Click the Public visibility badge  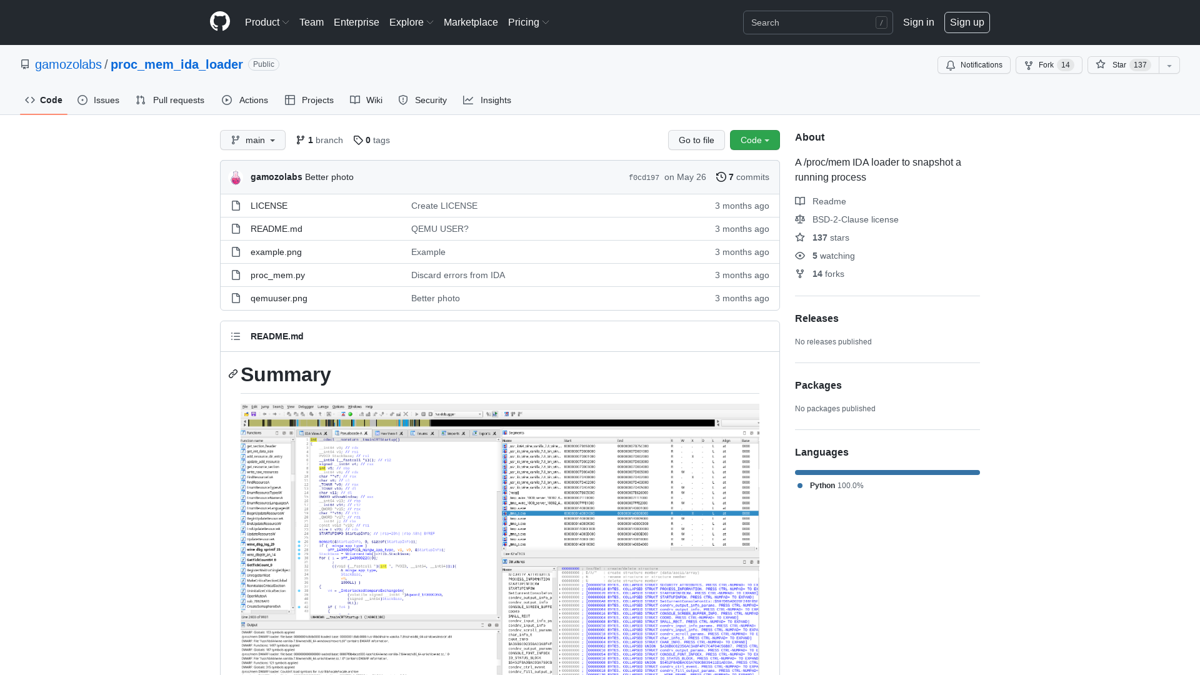coord(264,64)
